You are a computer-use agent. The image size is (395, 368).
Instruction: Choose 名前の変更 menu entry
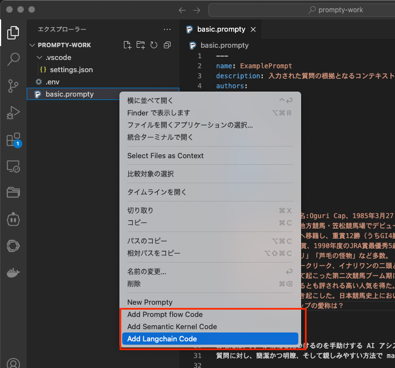tap(210, 271)
